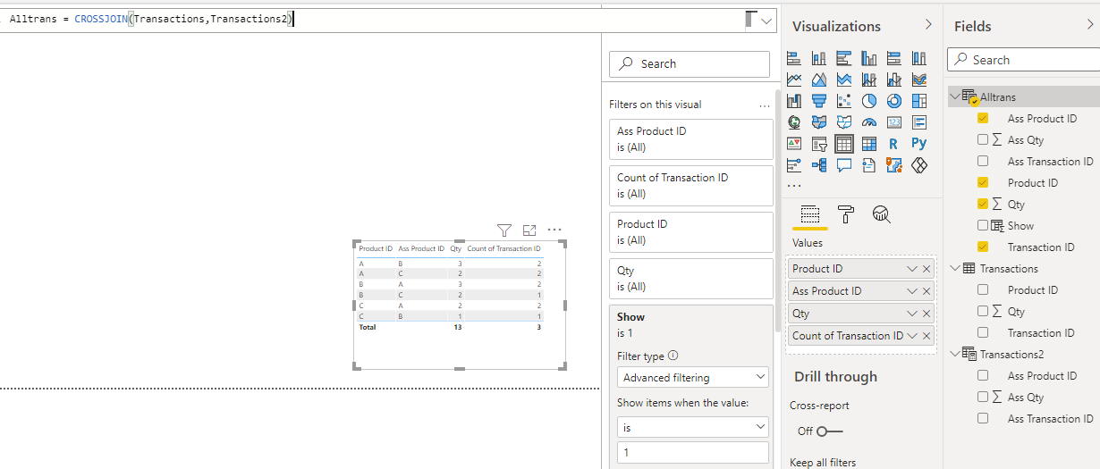Select the Python (Py) visual
Screen dimensions: 1100x469
[x=919, y=144]
